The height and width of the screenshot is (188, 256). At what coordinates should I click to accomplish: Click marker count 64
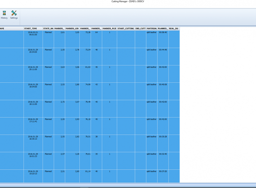pos(97,32)
